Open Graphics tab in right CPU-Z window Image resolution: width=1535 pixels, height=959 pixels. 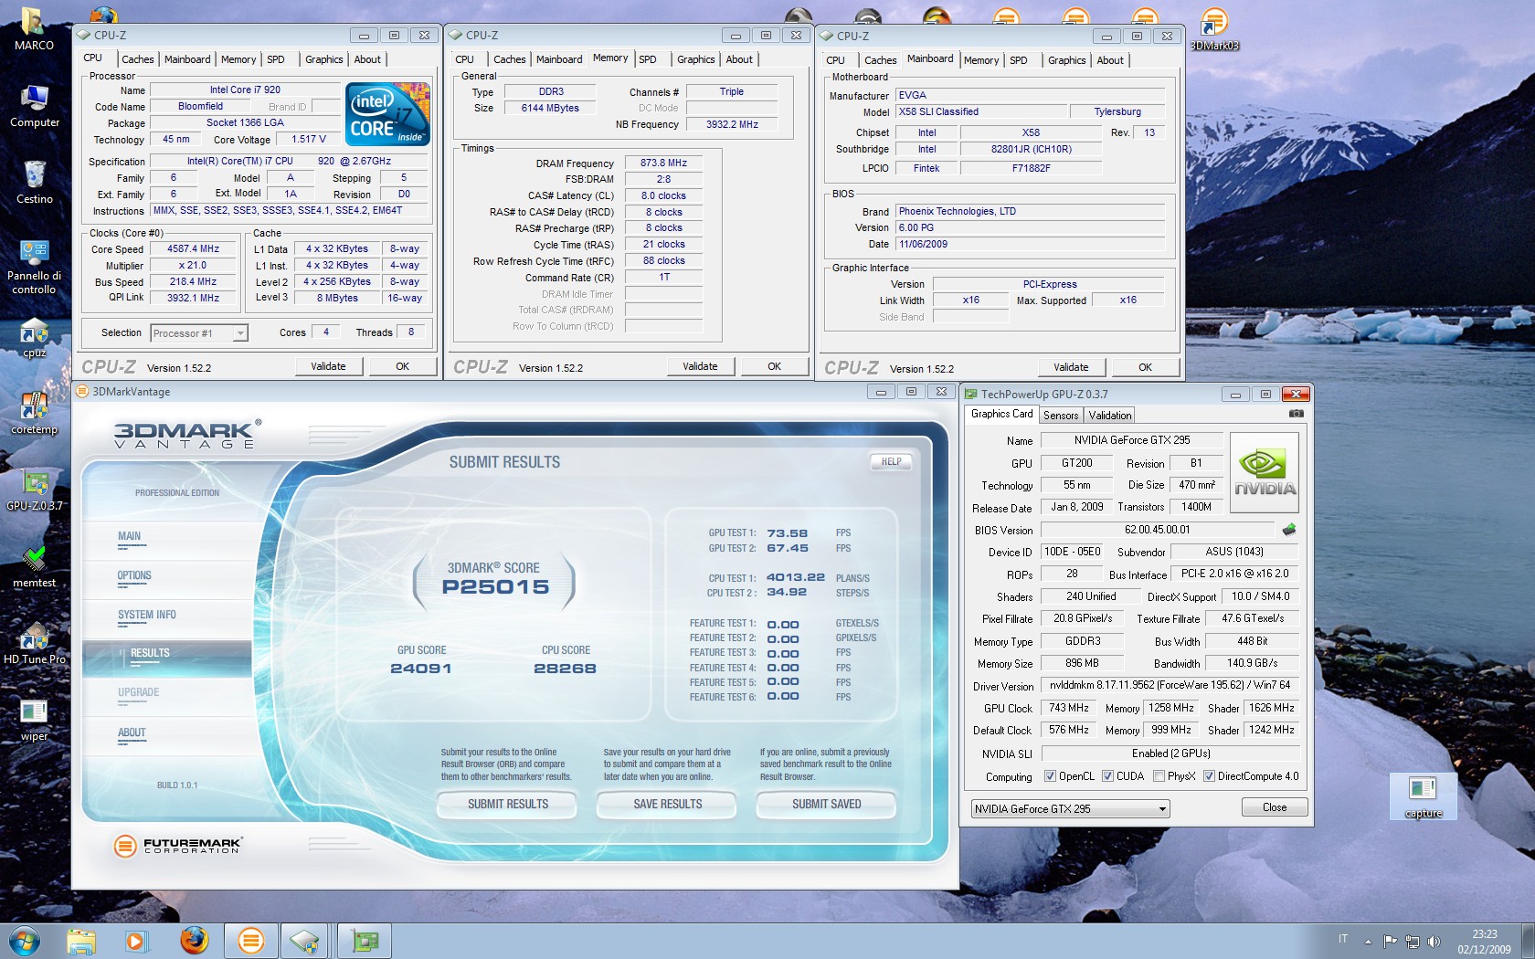click(1066, 60)
